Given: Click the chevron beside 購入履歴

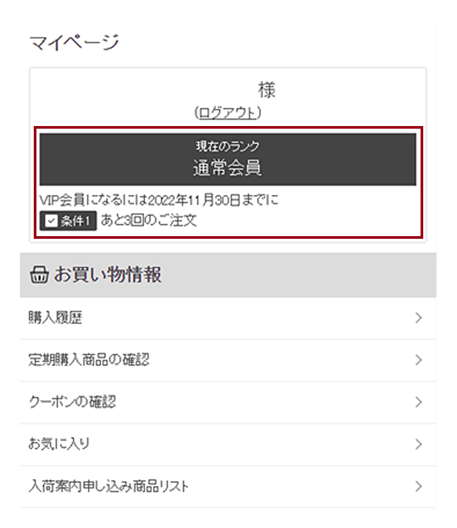Looking at the screenshot, I should tap(419, 318).
